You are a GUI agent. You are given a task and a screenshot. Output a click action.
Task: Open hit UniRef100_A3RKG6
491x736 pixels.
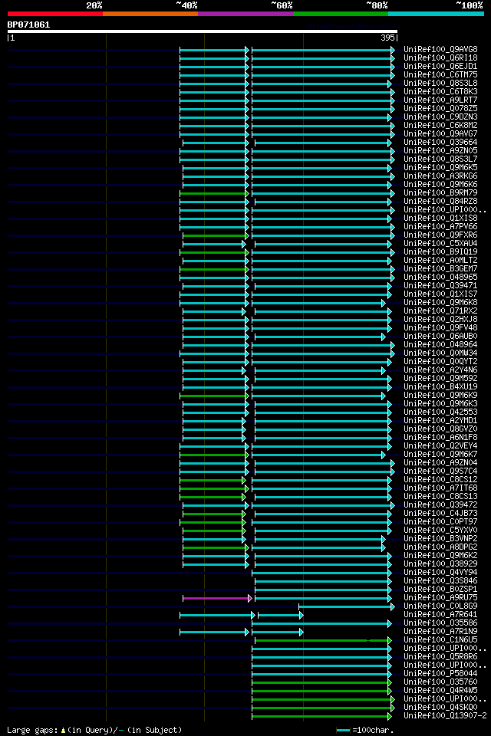(440, 176)
